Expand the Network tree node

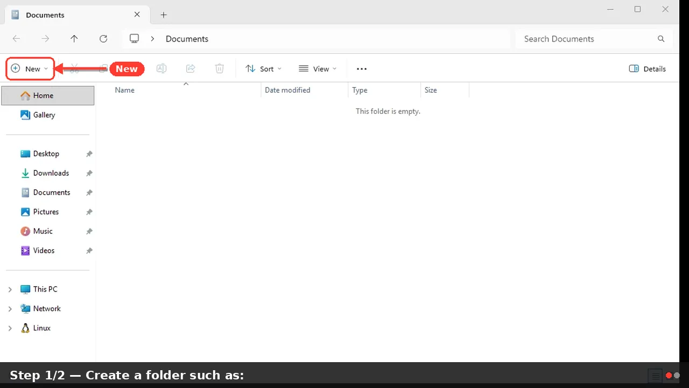coord(10,309)
